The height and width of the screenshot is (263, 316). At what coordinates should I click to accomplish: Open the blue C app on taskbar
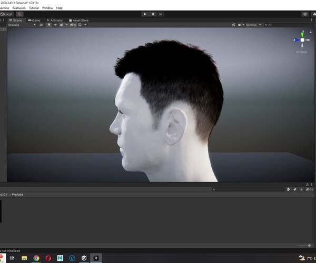(x=72, y=258)
